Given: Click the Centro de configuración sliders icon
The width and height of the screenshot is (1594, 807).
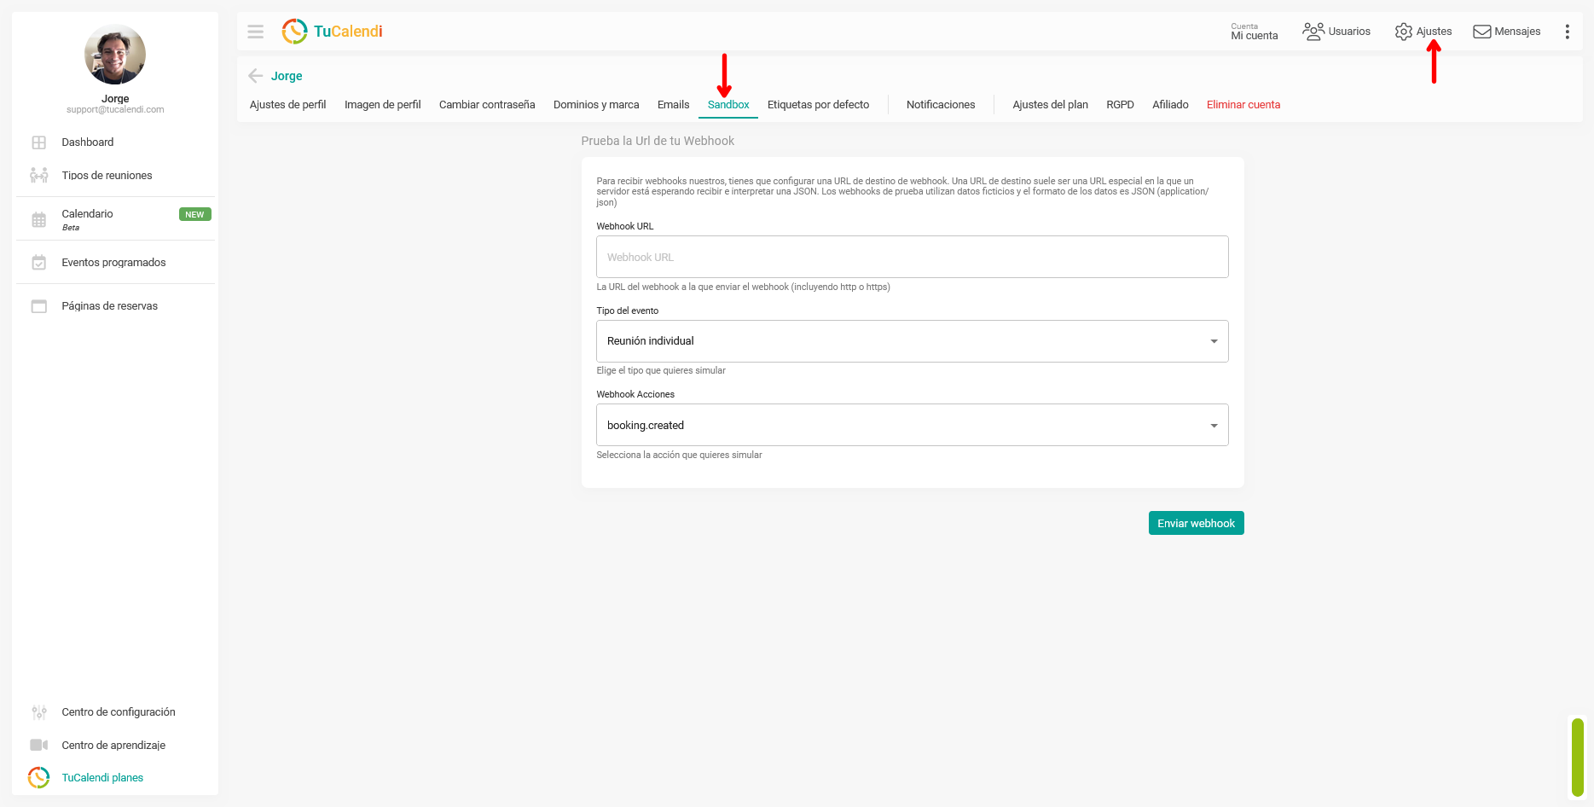Looking at the screenshot, I should (39, 712).
